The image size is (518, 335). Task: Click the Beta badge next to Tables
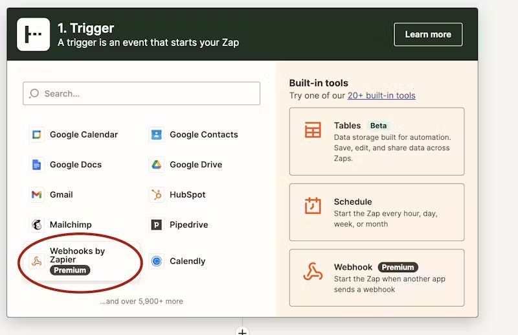coord(378,126)
